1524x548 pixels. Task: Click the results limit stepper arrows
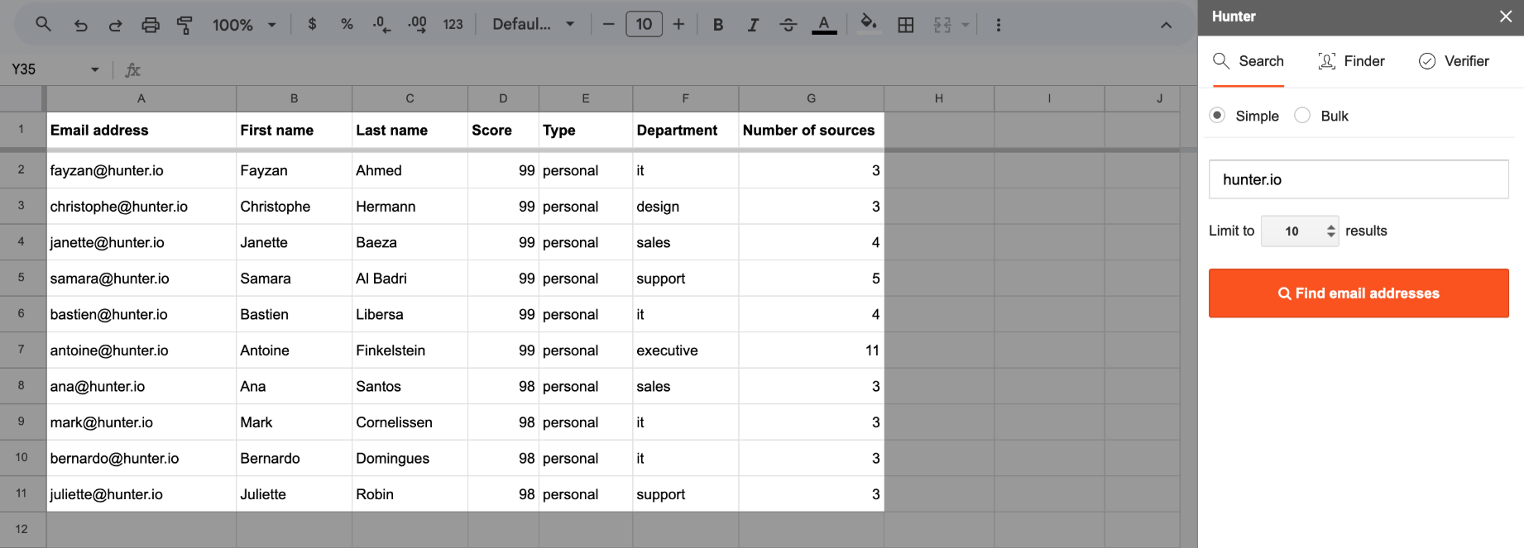[1330, 231]
